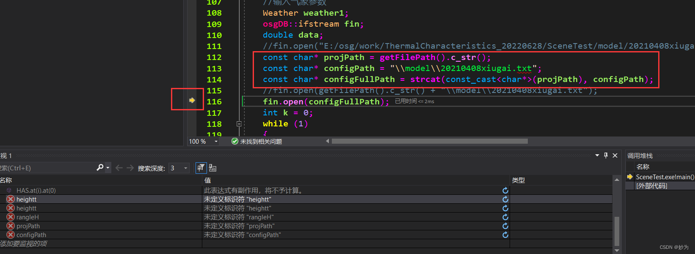Click the yellow arrow in the call stack
Image resolution: width=695 pixels, height=254 pixels.
coord(630,177)
